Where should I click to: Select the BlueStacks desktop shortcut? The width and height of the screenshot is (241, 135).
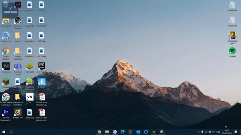(30, 66)
